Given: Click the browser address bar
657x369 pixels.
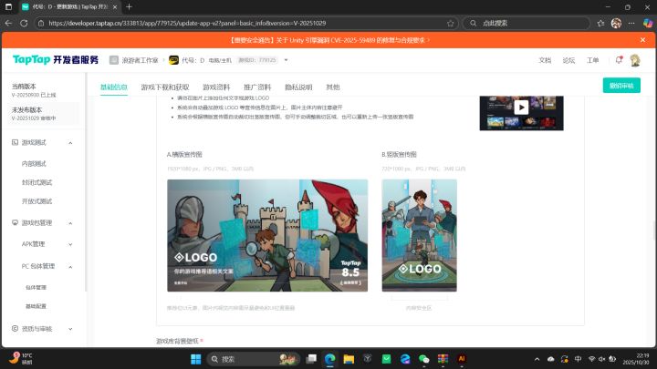Looking at the screenshot, I should (x=245, y=23).
